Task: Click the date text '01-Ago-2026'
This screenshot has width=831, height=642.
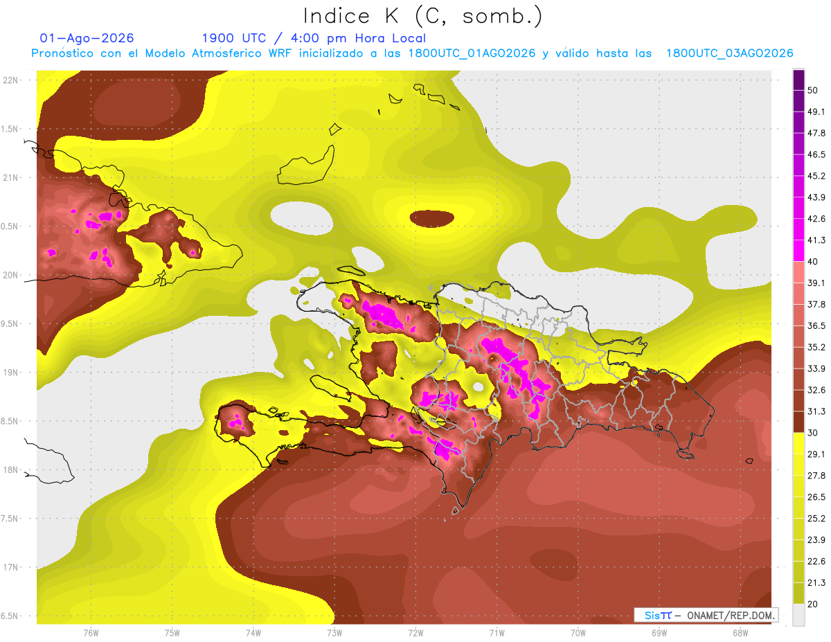Action: [x=87, y=38]
